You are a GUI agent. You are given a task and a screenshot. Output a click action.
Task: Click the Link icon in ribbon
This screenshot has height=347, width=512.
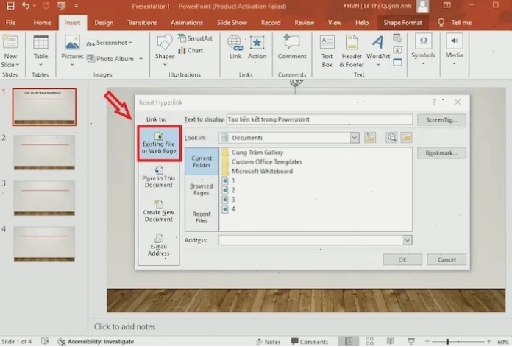pos(235,48)
